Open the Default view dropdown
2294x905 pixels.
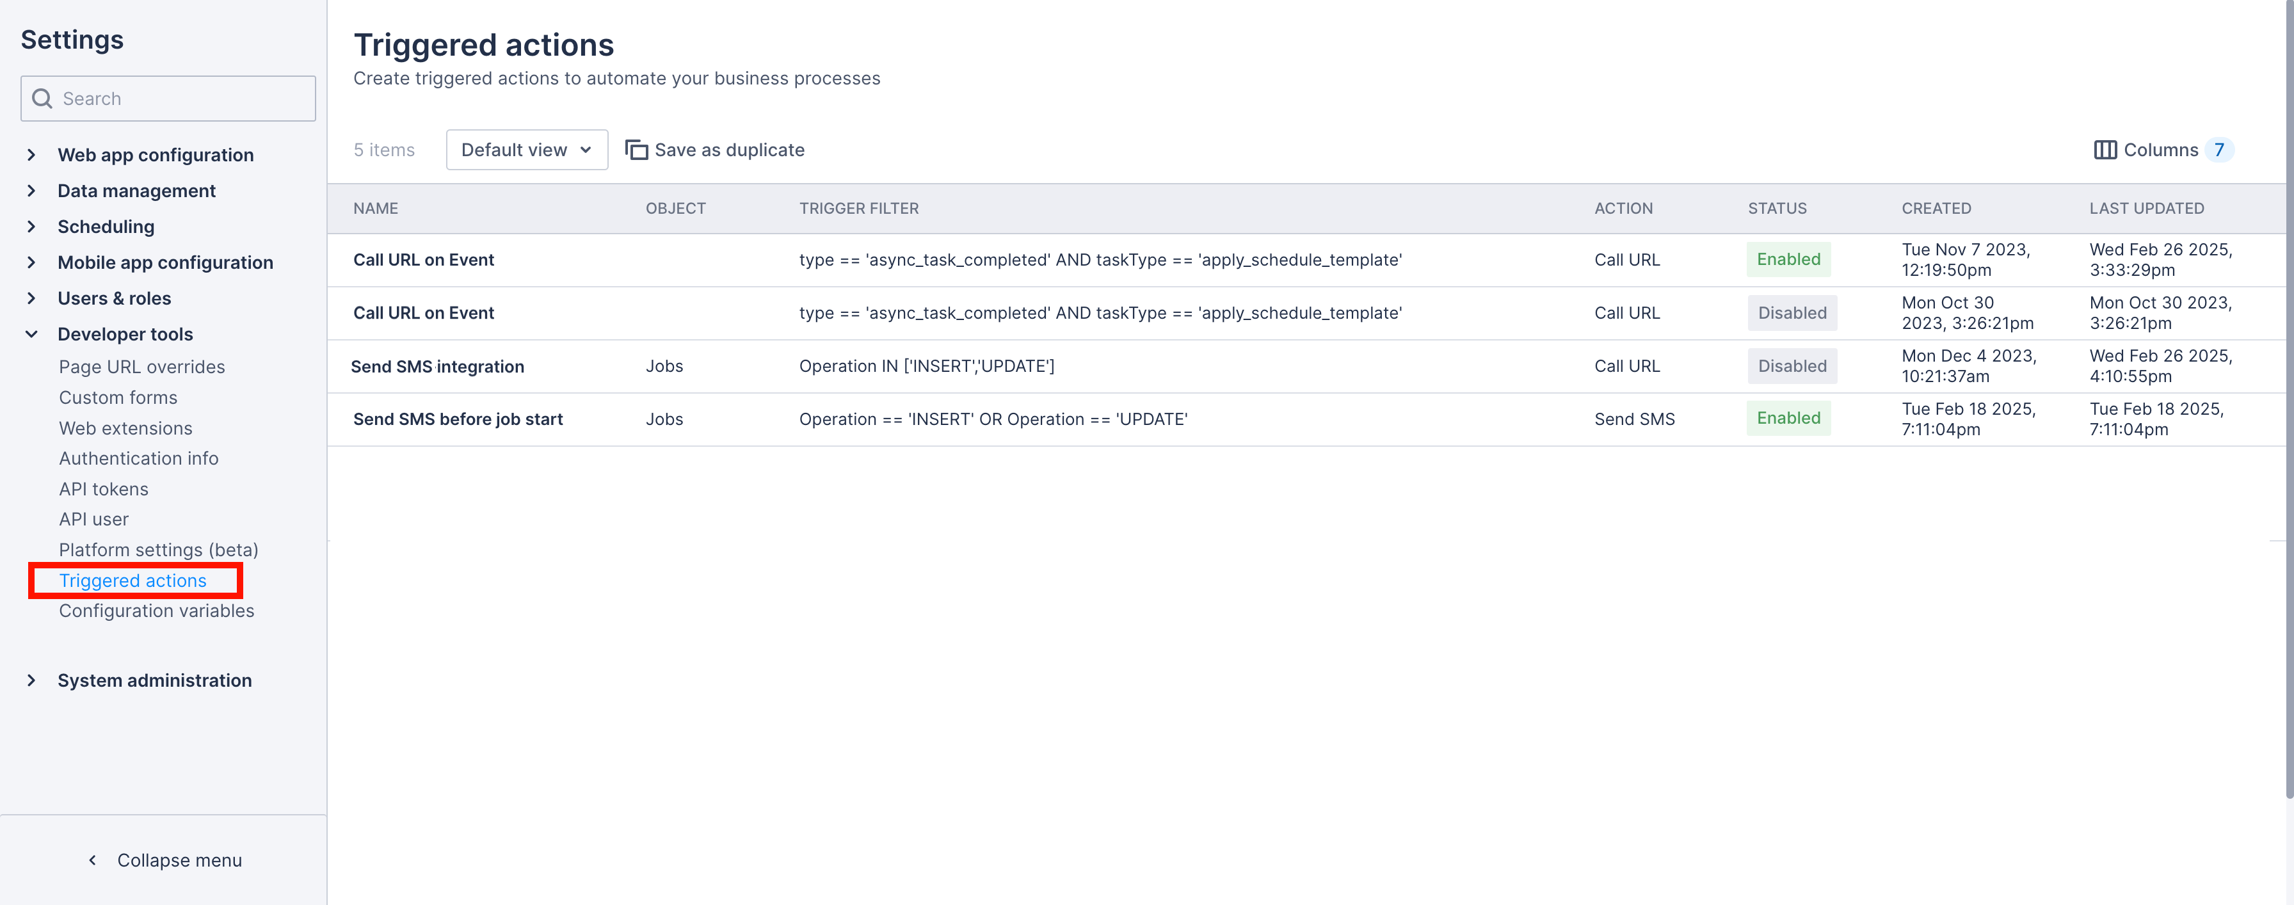point(526,150)
